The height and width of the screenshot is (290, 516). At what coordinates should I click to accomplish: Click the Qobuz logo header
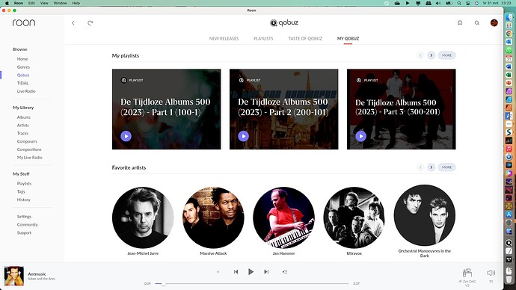pyautogui.click(x=284, y=22)
